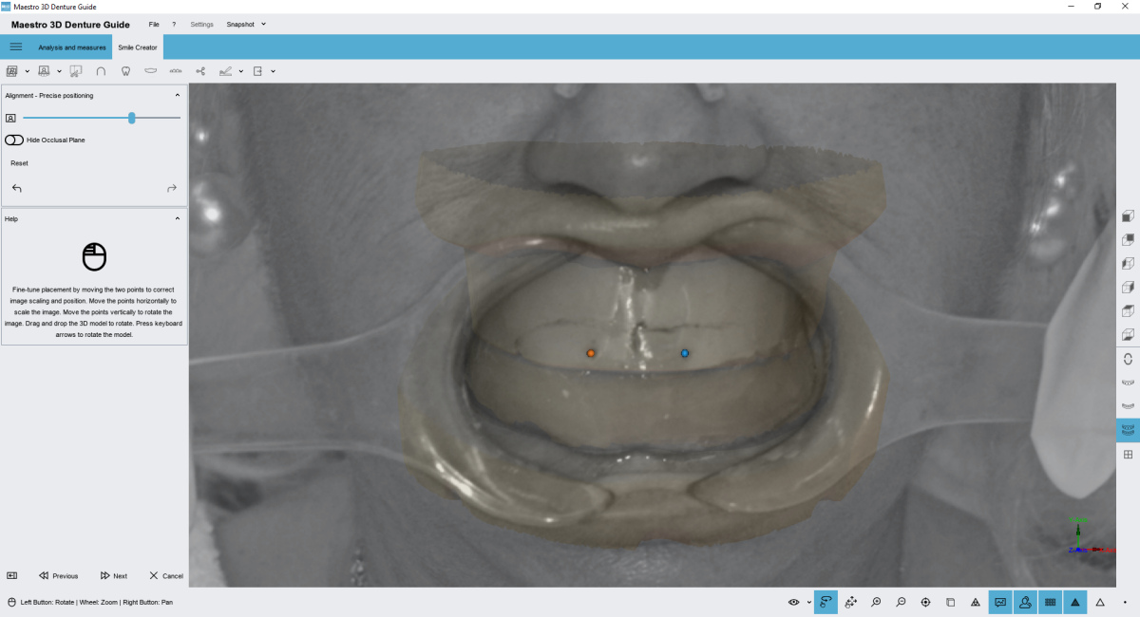Toggle solid filled triangle shading
Image resolution: width=1140 pixels, height=617 pixels.
tap(1074, 602)
